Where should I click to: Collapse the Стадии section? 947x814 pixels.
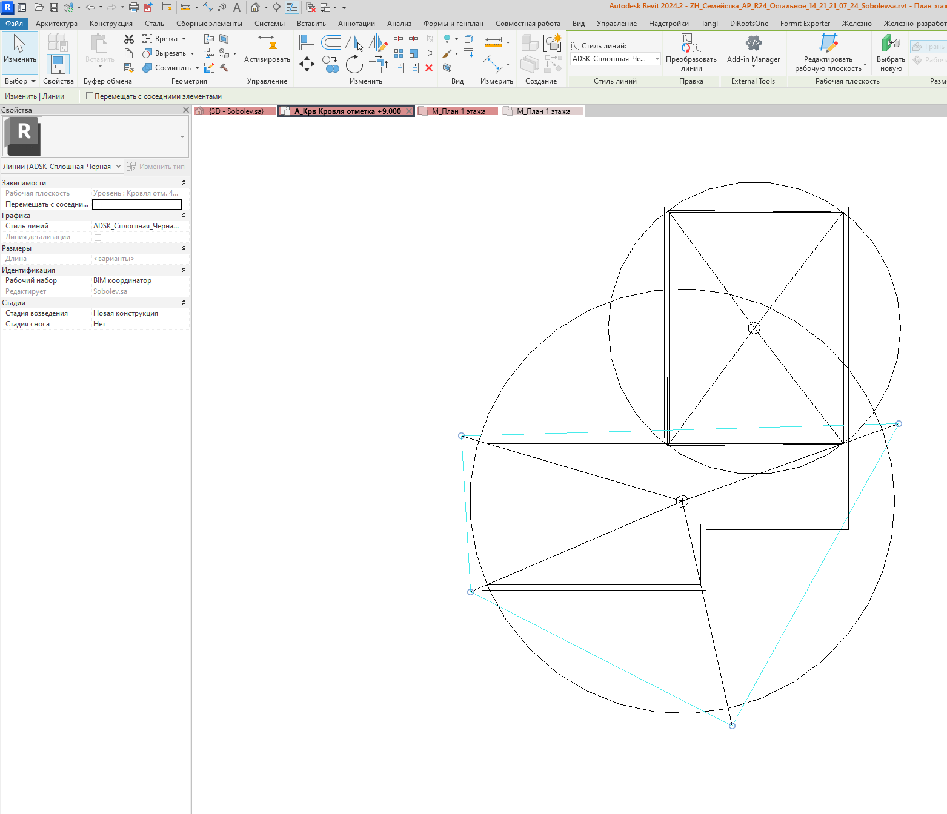(x=184, y=302)
